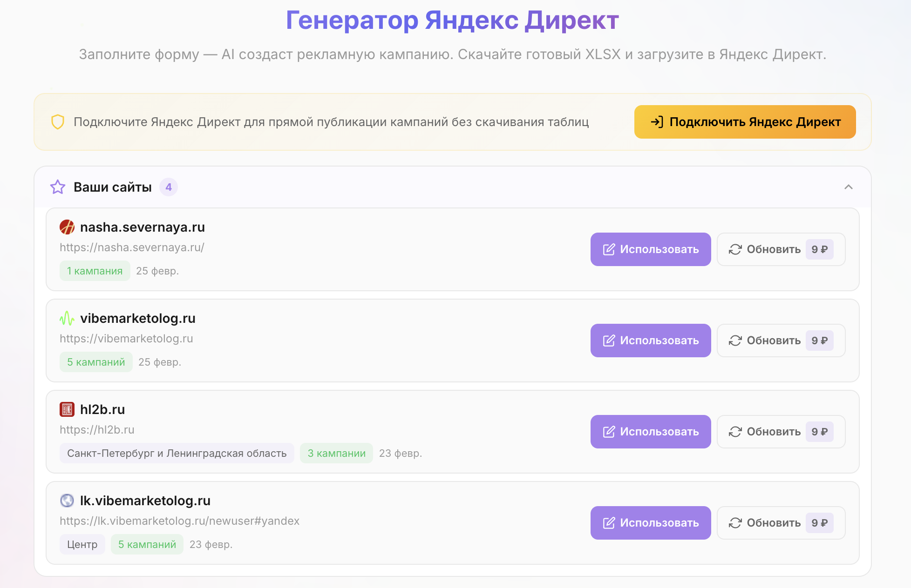Click the Ваши сайты section title
Viewport: 911px width, 588px height.
point(113,187)
